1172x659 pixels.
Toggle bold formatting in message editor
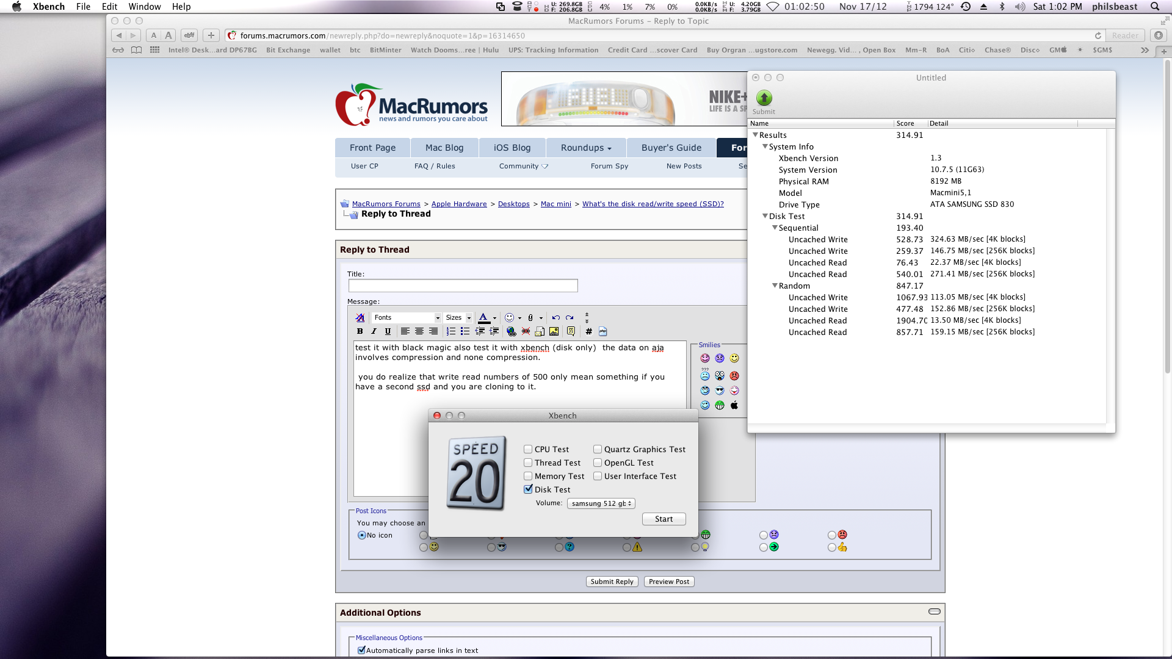coord(360,331)
